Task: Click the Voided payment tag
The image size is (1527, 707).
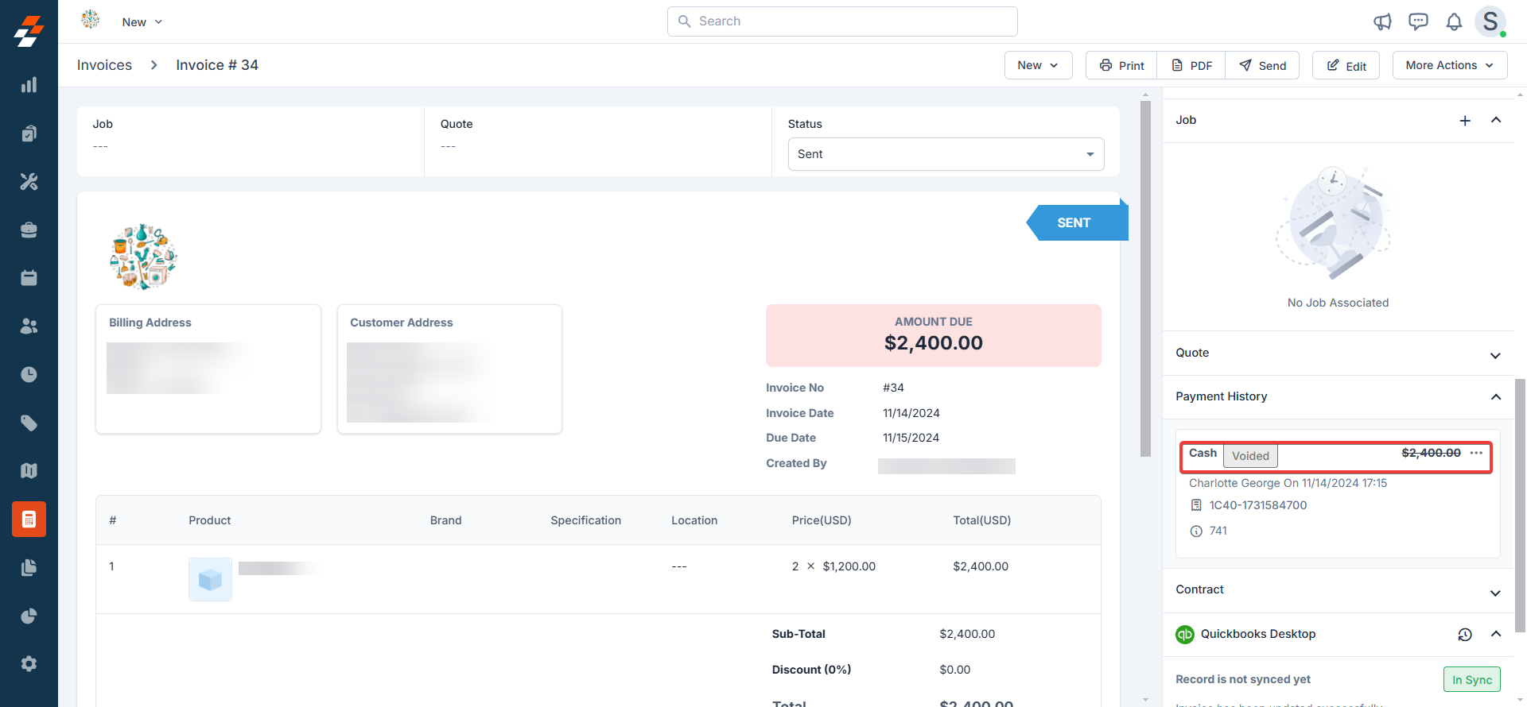Action: [1250, 456]
